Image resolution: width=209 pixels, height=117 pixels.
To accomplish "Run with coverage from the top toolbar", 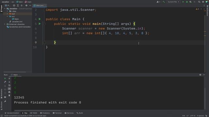I will 191,2.
